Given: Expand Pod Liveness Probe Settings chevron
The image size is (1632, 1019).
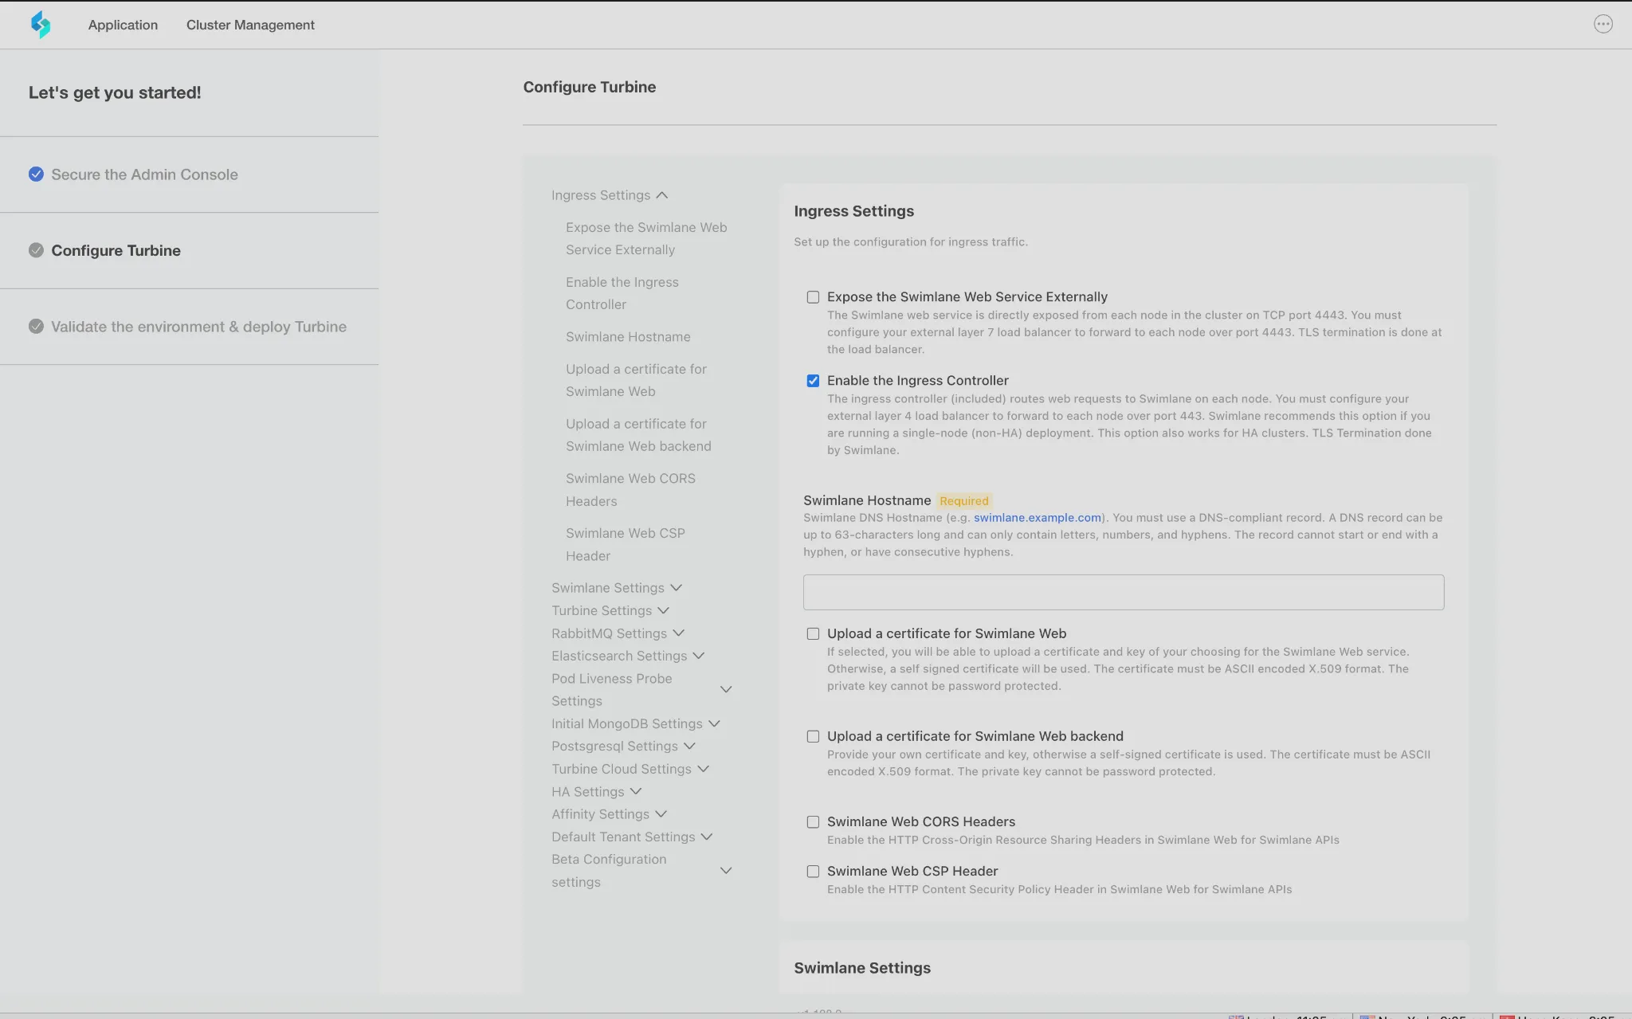Looking at the screenshot, I should pyautogui.click(x=726, y=689).
